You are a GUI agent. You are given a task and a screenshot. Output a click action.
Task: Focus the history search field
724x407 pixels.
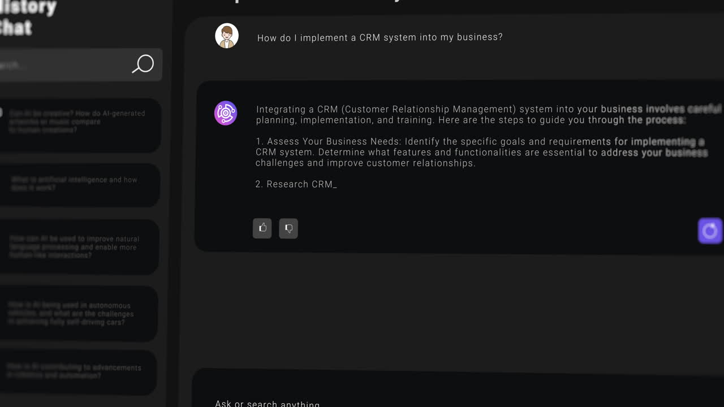point(63,64)
